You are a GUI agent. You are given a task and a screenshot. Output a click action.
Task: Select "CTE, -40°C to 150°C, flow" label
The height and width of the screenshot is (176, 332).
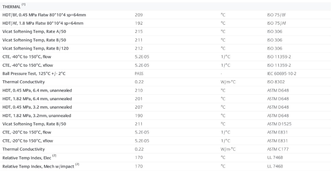click(25, 56)
